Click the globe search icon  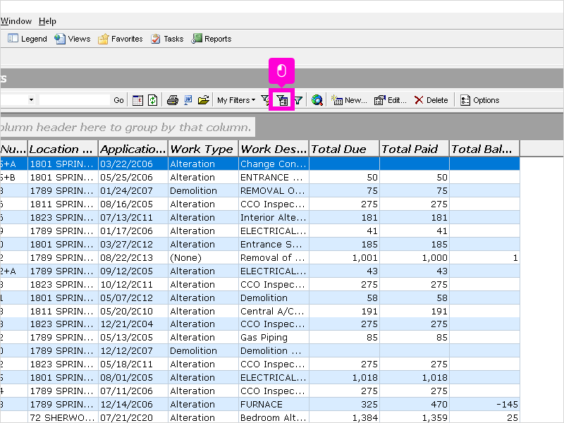[317, 100]
